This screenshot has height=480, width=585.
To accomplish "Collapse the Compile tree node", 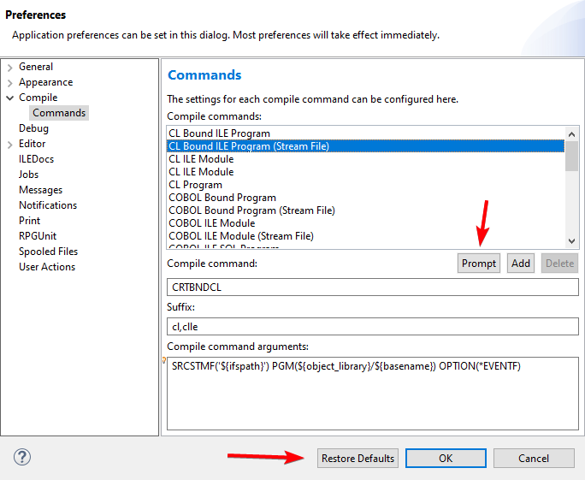I will pos(9,98).
